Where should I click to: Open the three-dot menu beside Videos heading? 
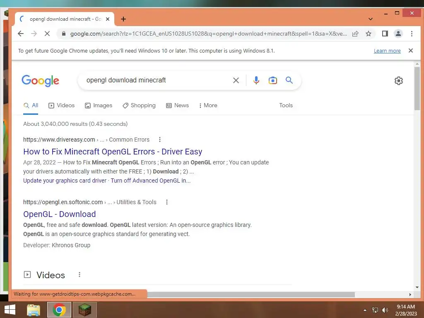[79, 275]
